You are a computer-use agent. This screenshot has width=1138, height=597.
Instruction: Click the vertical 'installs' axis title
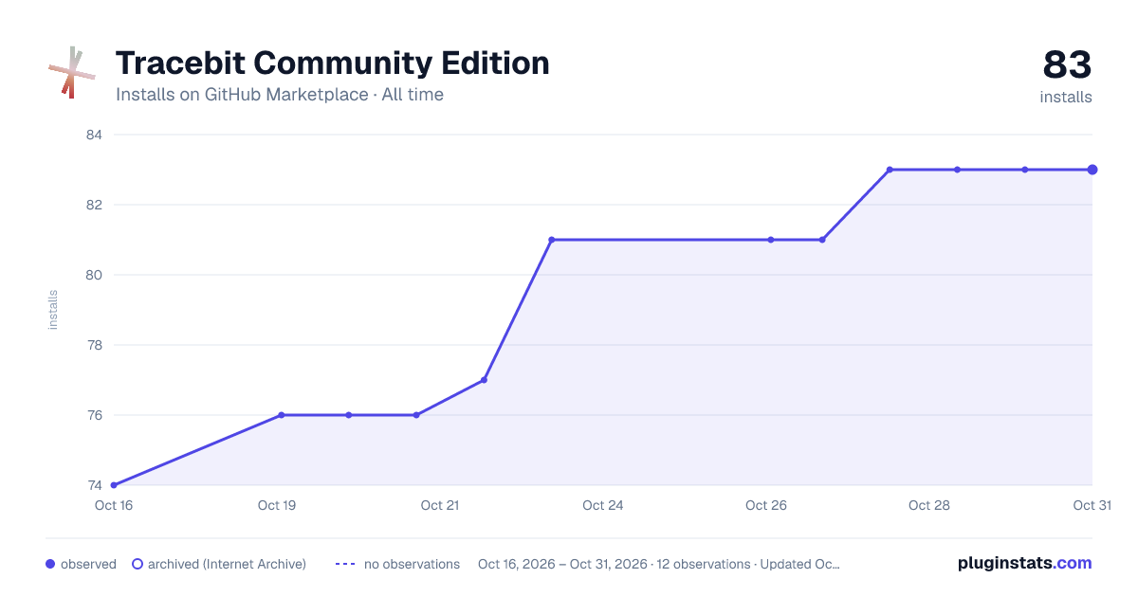point(53,310)
